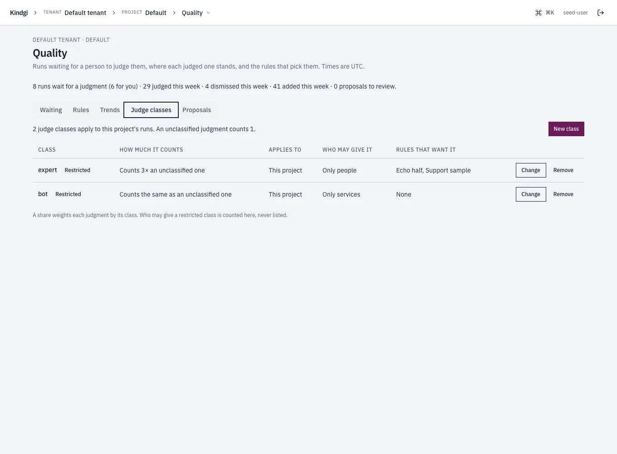Select the Judge classes tab
The height and width of the screenshot is (454, 617).
[x=151, y=110]
